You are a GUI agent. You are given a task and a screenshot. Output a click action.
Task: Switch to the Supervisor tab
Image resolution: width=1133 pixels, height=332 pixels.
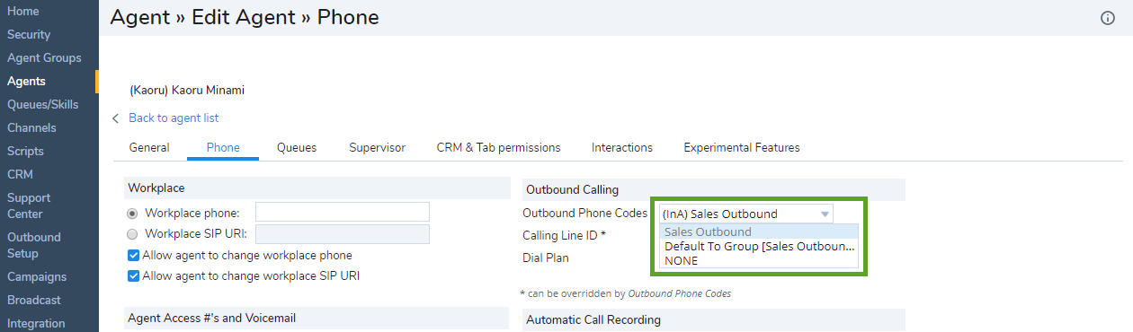(x=377, y=147)
